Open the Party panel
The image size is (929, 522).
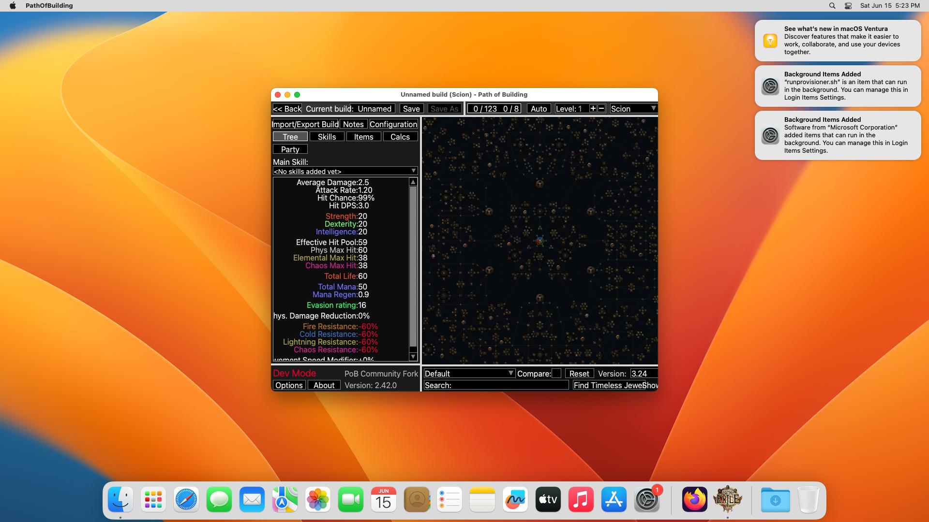290,149
